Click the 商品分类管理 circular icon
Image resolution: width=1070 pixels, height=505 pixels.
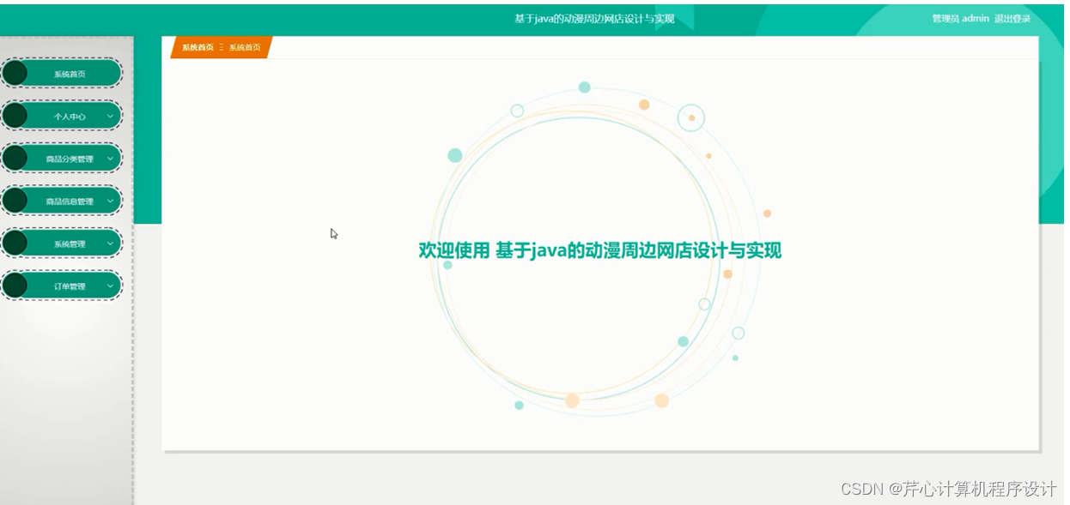[16, 158]
